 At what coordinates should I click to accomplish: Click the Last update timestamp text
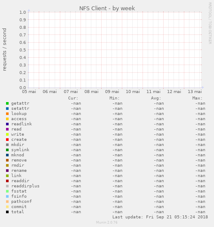click(160, 217)
